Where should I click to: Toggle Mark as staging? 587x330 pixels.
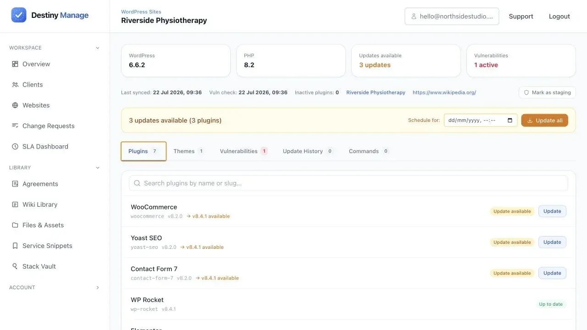point(547,93)
